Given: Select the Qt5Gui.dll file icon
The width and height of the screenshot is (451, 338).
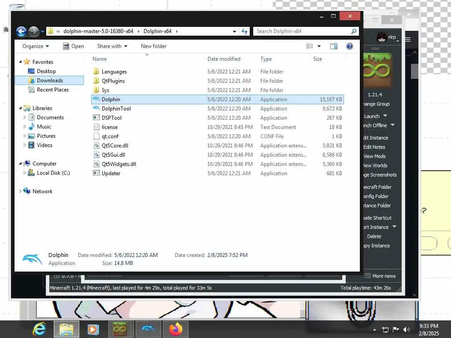Looking at the screenshot, I should click(x=96, y=154).
